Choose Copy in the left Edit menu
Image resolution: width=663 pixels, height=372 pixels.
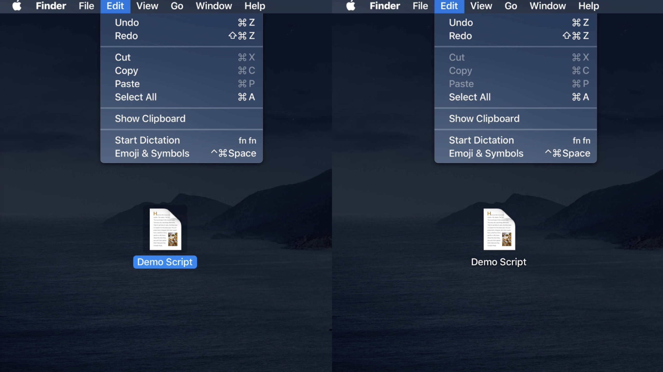[x=126, y=70]
